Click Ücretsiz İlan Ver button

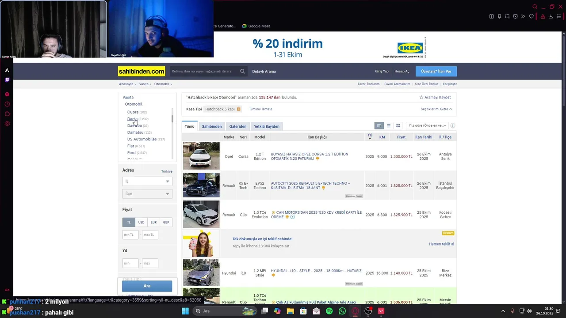click(436, 71)
